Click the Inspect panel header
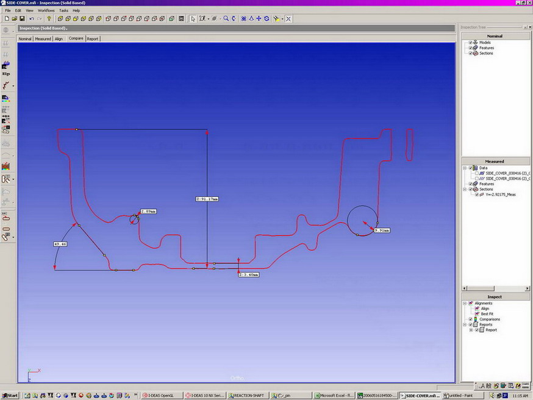 coord(495,297)
